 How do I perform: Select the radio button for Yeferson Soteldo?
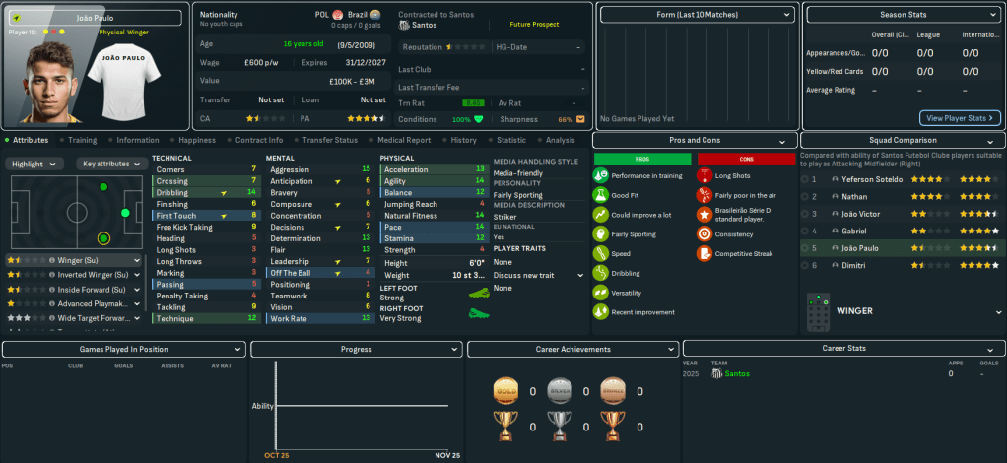click(x=805, y=179)
